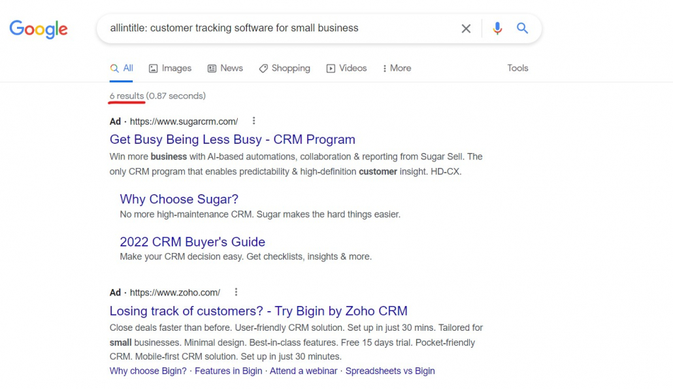The image size is (673, 389).
Task: Follow the Features in Bigin sitelink
Action: [x=228, y=371]
